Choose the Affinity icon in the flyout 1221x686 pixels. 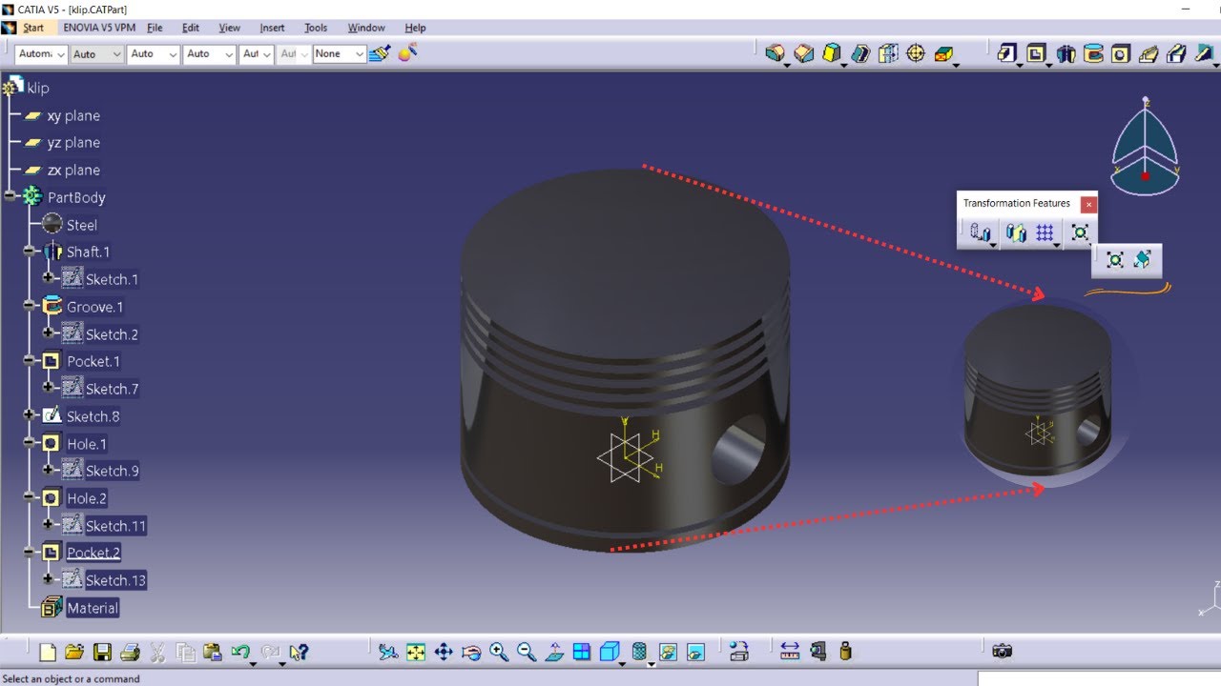1143,259
